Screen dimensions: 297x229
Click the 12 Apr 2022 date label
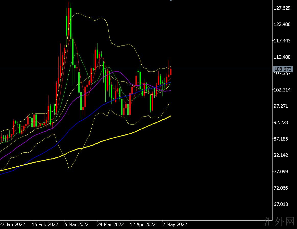(143, 225)
